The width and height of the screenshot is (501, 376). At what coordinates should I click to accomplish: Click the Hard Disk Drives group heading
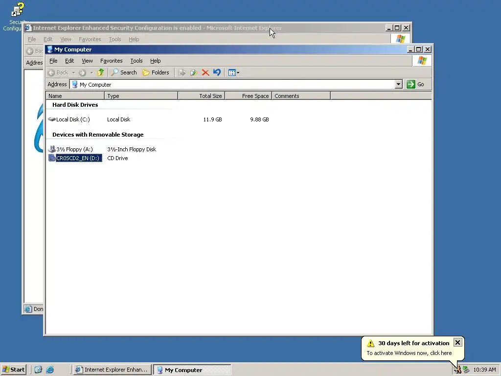pos(75,105)
